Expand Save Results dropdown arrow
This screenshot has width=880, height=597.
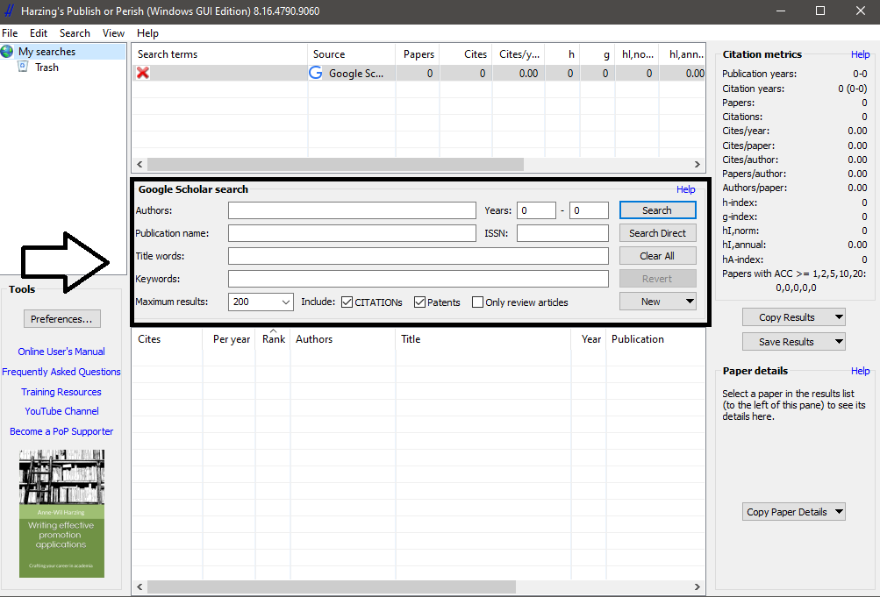[x=839, y=341]
